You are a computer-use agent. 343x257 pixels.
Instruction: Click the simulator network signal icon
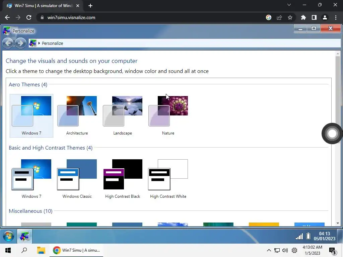point(299,236)
